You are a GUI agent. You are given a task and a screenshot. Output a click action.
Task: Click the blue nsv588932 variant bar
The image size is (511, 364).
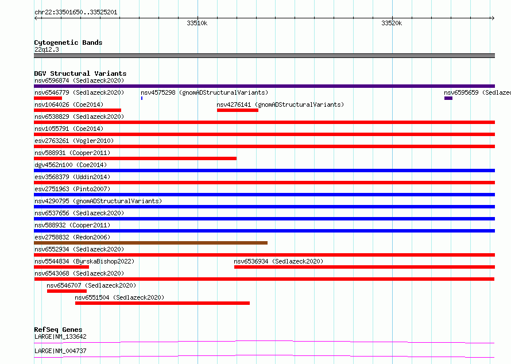pos(264,231)
